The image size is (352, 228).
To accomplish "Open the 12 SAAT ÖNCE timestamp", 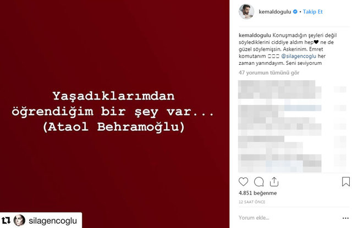I will pos(252,202).
